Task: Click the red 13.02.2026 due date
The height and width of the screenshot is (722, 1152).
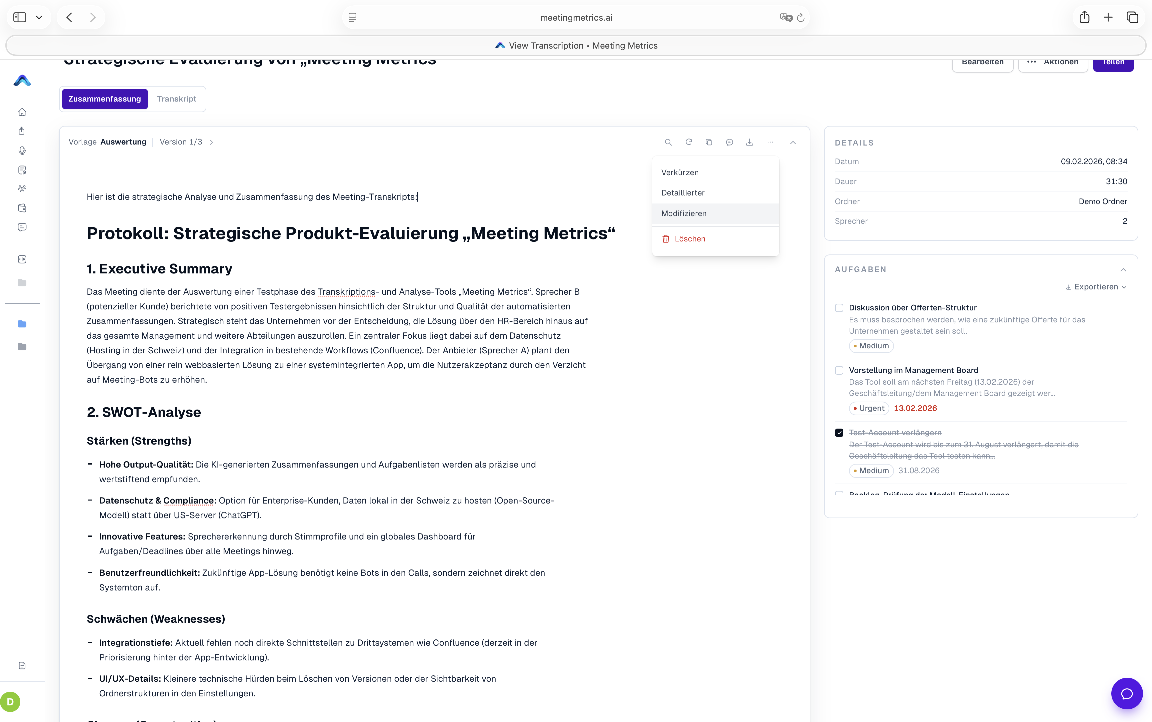Action: tap(915, 408)
